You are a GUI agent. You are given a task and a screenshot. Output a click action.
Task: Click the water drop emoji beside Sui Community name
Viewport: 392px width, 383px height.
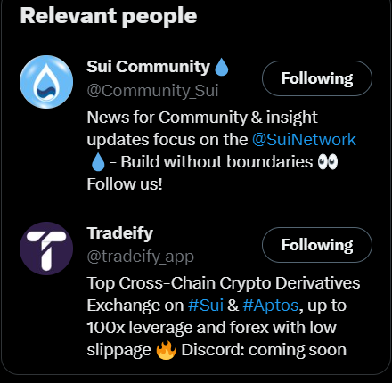click(221, 67)
